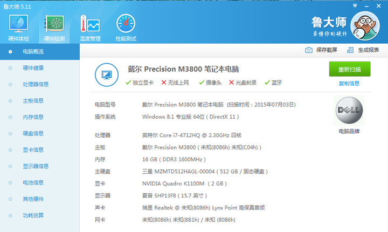Select 电脑概览 in the sidebar

[x=40, y=52]
